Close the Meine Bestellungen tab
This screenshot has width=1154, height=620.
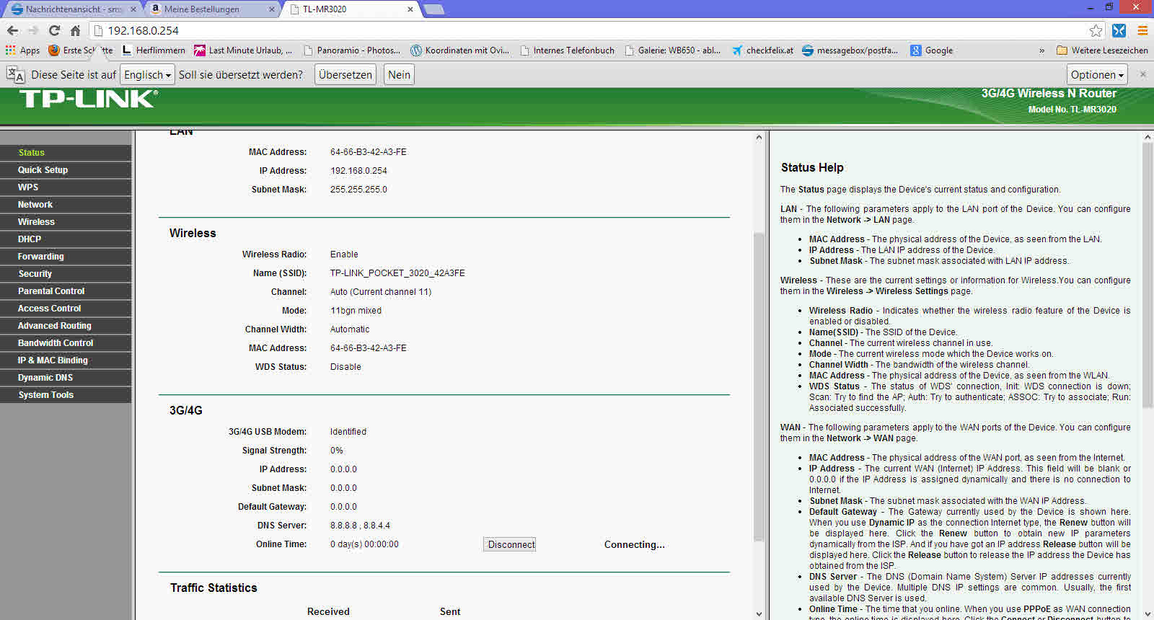pyautogui.click(x=272, y=9)
